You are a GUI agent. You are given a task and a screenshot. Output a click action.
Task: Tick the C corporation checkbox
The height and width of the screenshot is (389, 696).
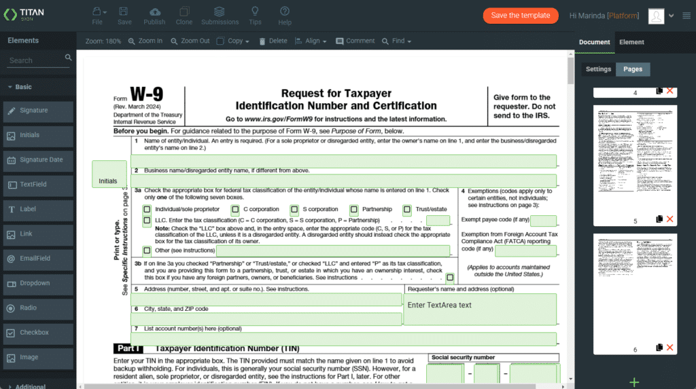click(x=235, y=210)
